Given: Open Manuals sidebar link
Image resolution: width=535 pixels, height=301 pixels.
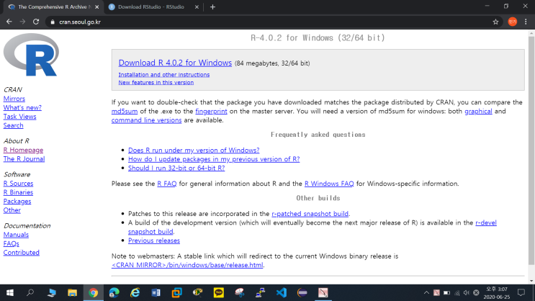Looking at the screenshot, I should point(16,235).
